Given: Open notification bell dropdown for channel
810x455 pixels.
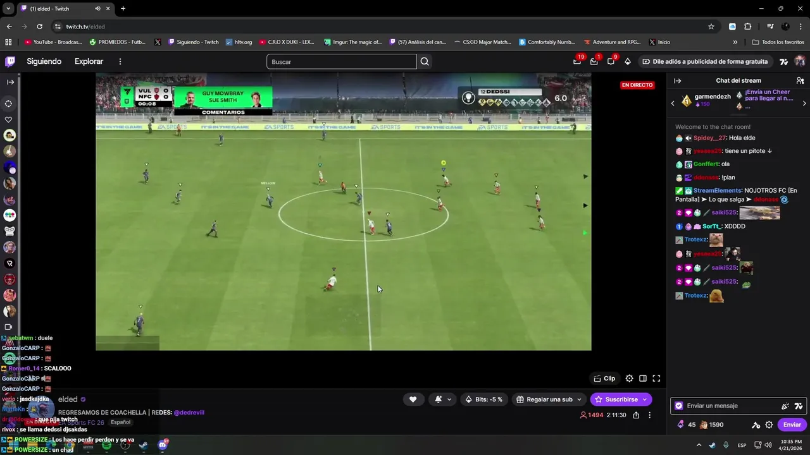Looking at the screenshot, I should coord(442,399).
